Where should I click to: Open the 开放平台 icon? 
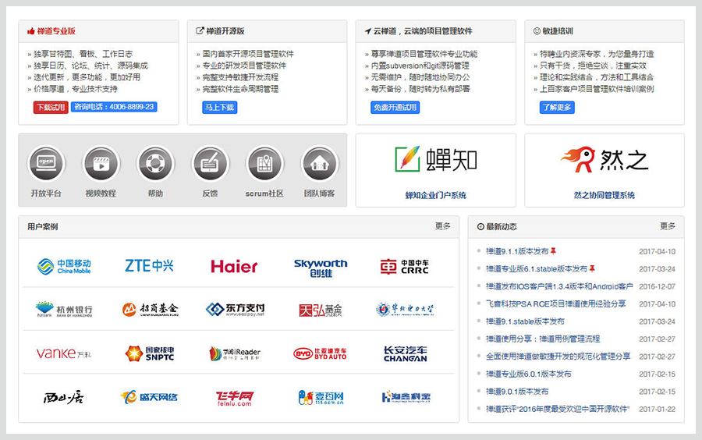pos(46,163)
